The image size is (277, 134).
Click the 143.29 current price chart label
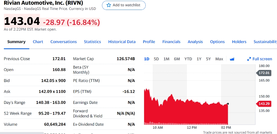pyautogui.click(x=263, y=104)
